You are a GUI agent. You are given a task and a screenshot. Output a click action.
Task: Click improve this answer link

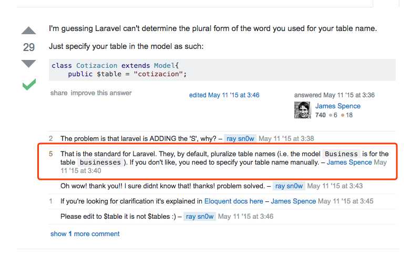pos(101,93)
